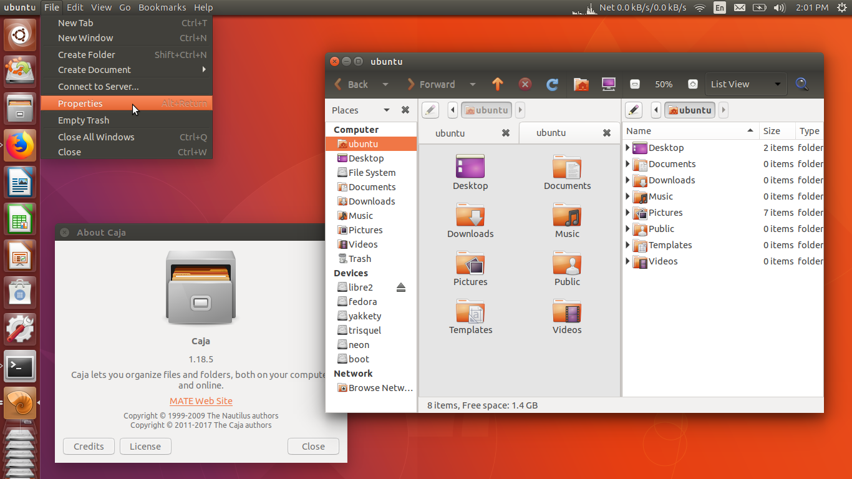852x479 pixels.
Task: Open File System in the Places sidebar
Action: coord(371,173)
